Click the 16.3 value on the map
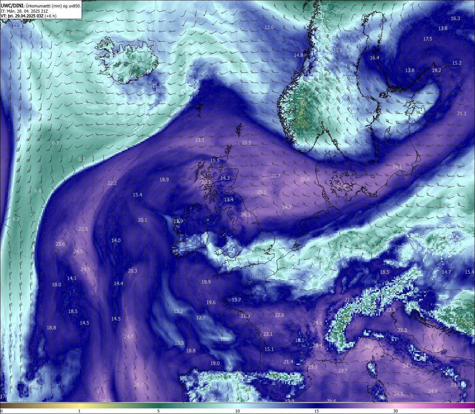475x414 pixels. [455, 19]
